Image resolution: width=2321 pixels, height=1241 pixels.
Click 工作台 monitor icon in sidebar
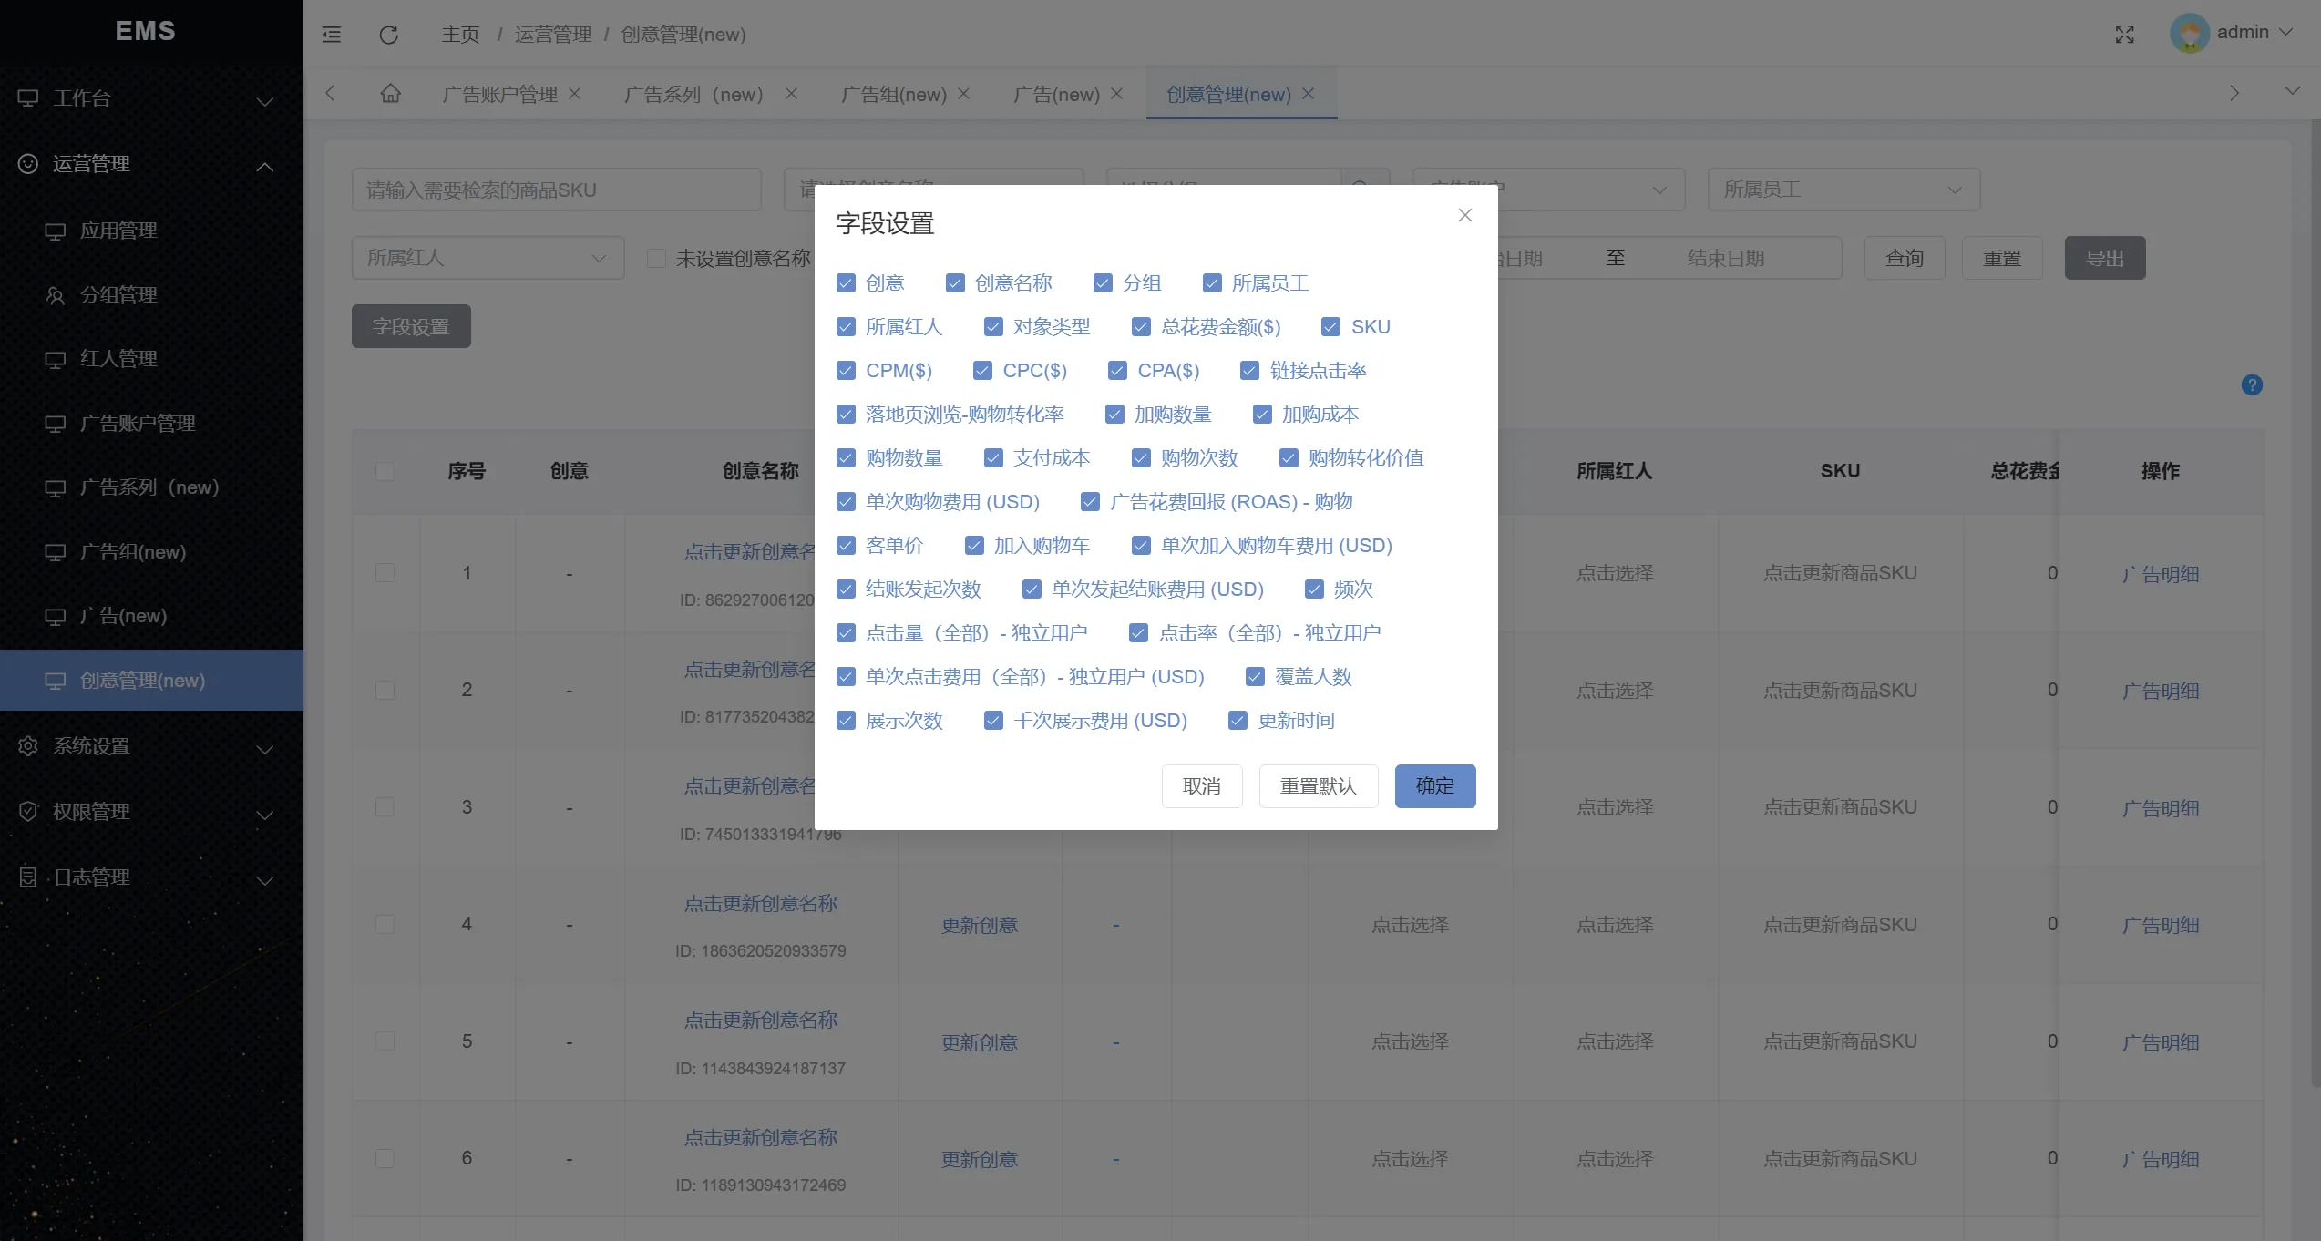[28, 98]
